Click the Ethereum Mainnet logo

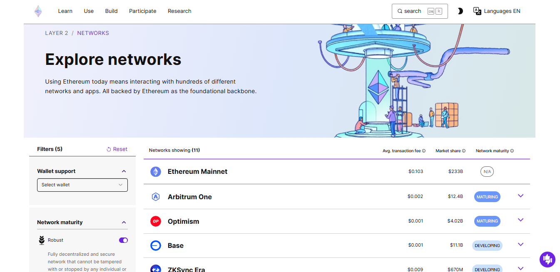click(156, 172)
